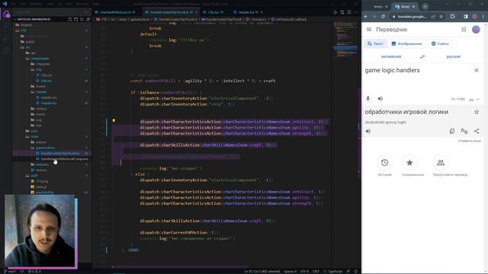This screenshot has width=488, height=274.
Task: Click the lightbulb quick-fix icon in the editor
Action: click(114, 120)
